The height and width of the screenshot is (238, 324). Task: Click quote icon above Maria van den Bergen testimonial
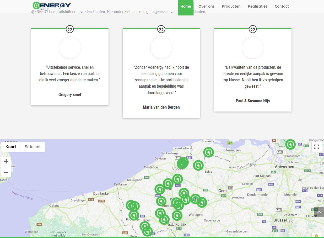tap(161, 29)
